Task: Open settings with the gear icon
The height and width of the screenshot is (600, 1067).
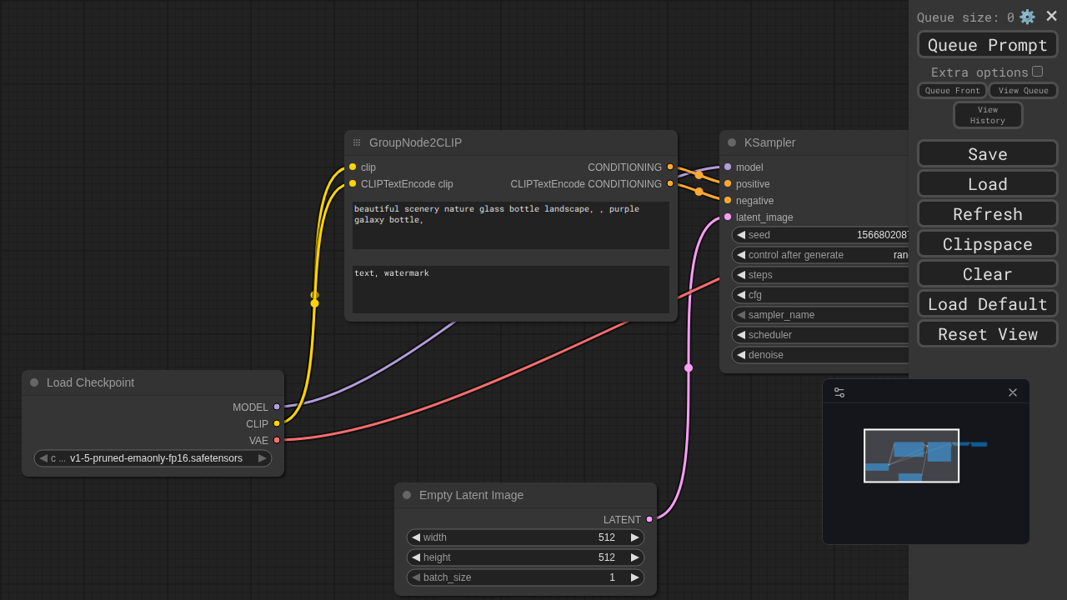Action: 1027,17
